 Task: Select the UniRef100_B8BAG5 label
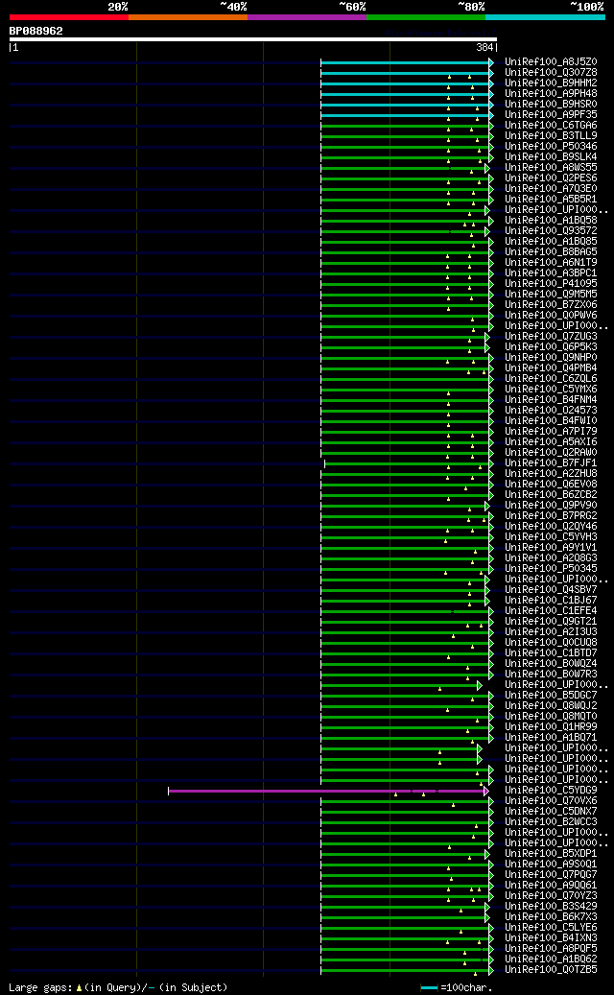click(x=551, y=252)
